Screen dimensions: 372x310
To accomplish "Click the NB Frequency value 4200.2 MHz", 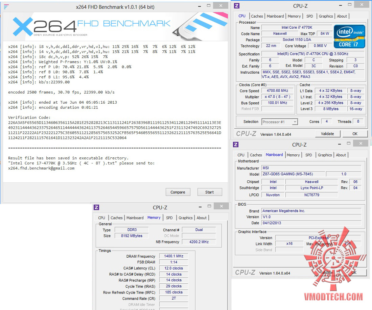I will [199, 242].
